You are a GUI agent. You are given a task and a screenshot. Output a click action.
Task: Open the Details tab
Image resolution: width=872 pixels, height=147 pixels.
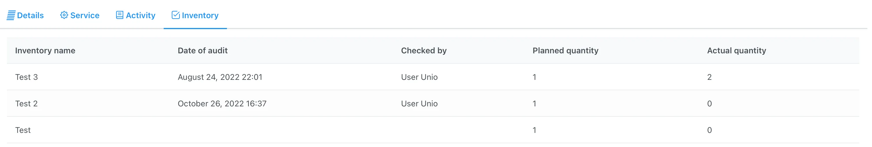point(30,16)
